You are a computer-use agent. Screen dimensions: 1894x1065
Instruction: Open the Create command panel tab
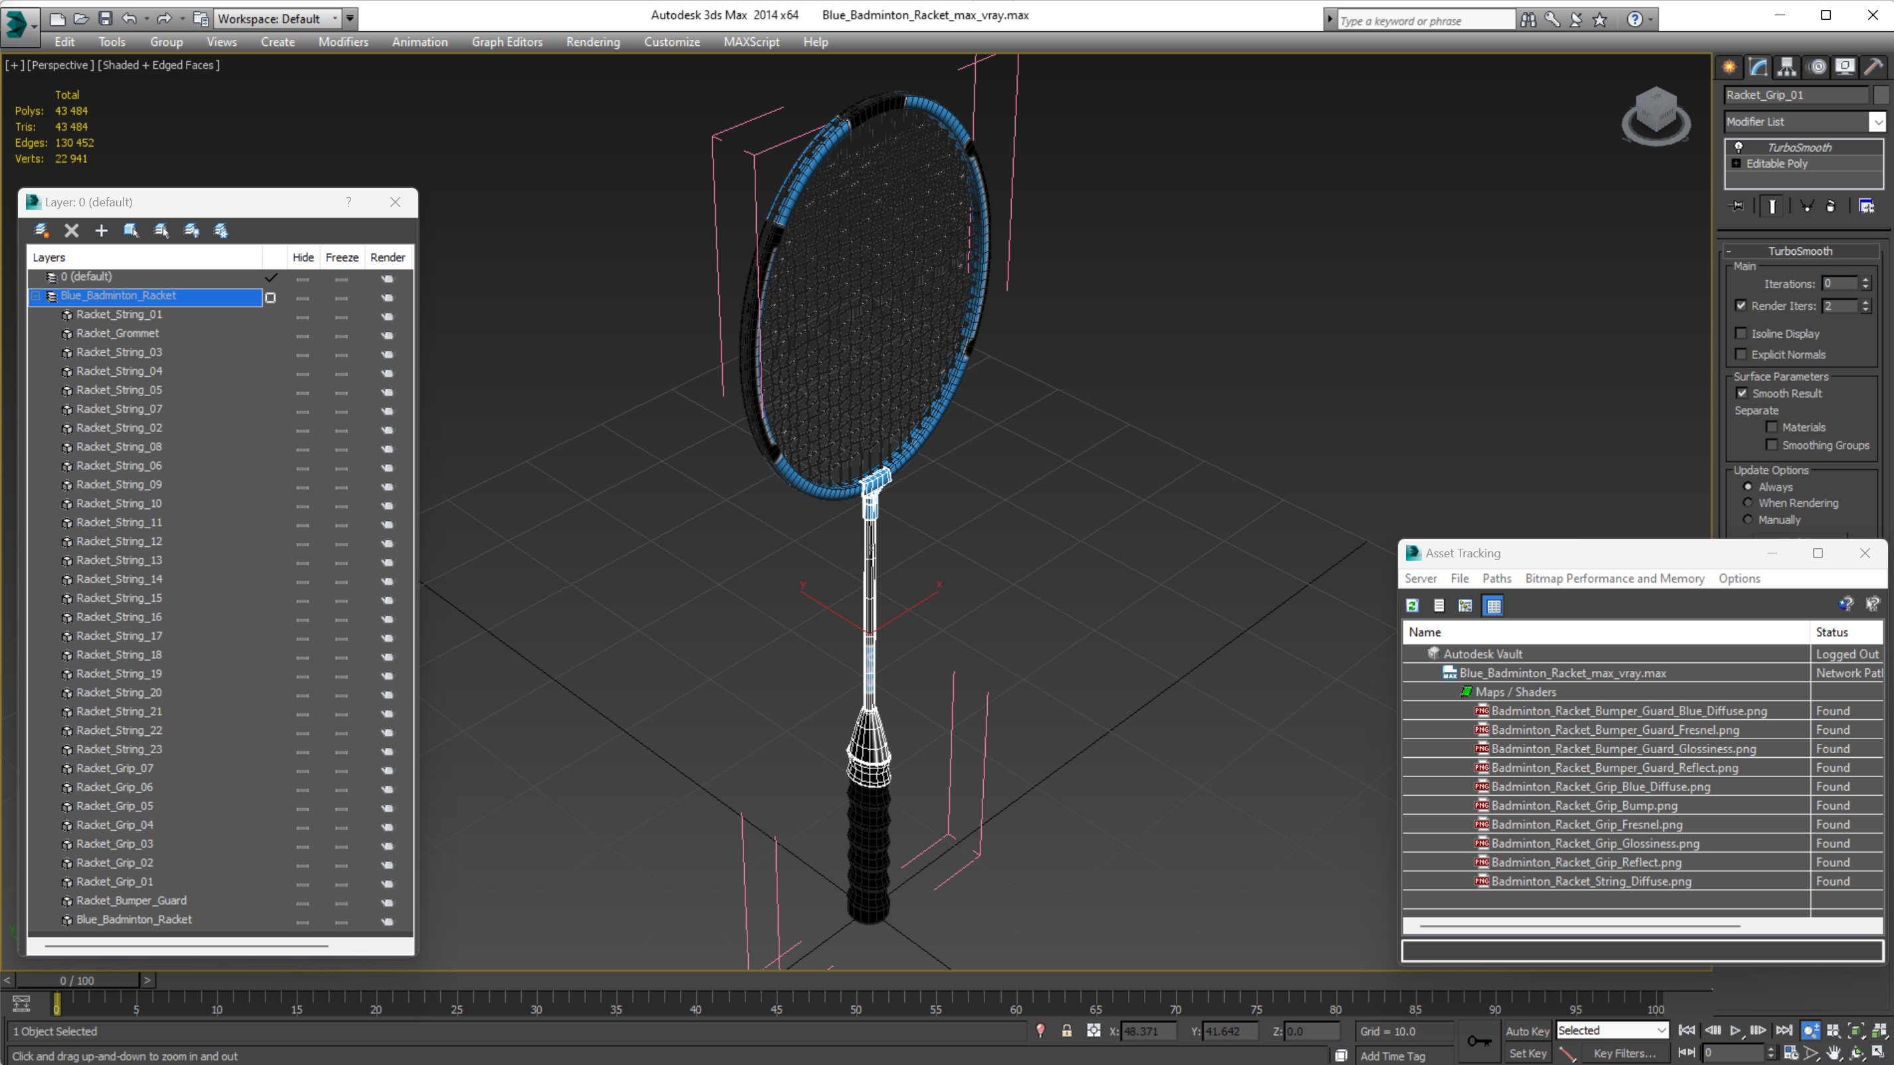tap(1729, 67)
